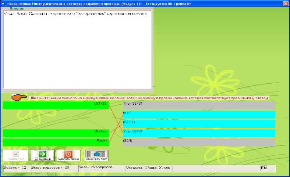Pick the right cell "Then S2>S1"
The width and height of the screenshot is (290, 177).
(199, 133)
